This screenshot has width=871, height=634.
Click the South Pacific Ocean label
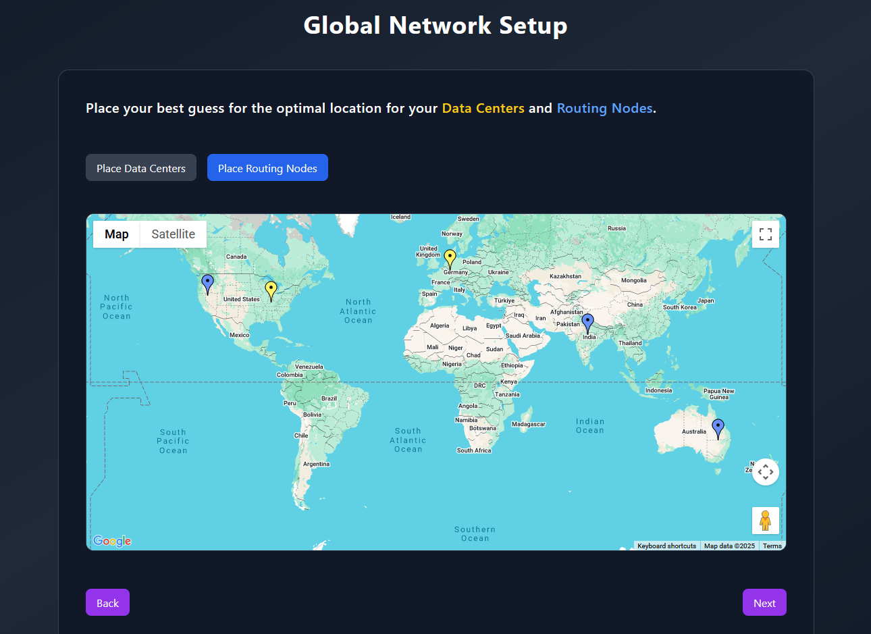point(173,442)
